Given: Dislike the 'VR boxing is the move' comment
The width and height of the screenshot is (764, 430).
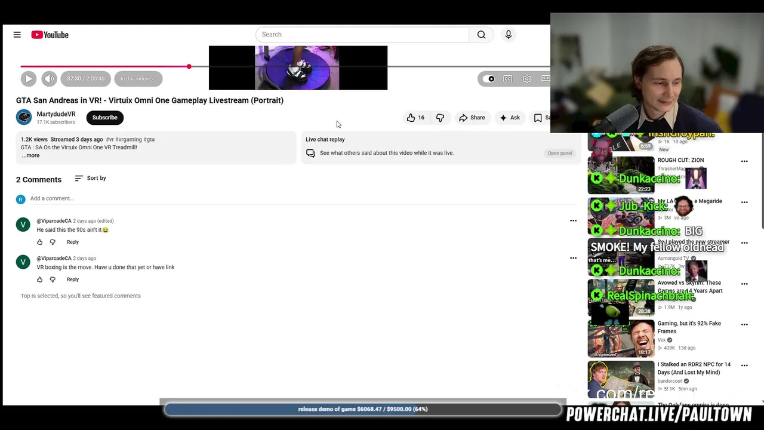Looking at the screenshot, I should click(53, 279).
